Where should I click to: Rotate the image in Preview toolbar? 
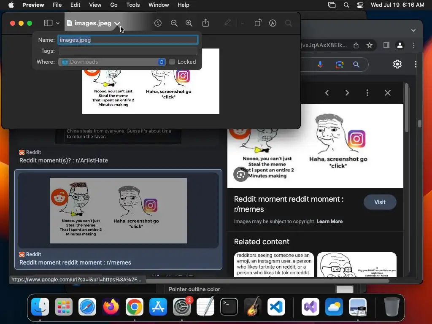(x=258, y=23)
